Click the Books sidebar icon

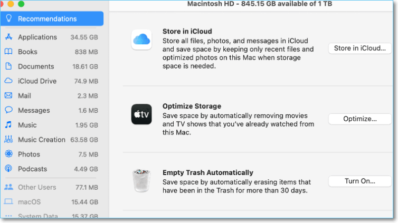8,52
